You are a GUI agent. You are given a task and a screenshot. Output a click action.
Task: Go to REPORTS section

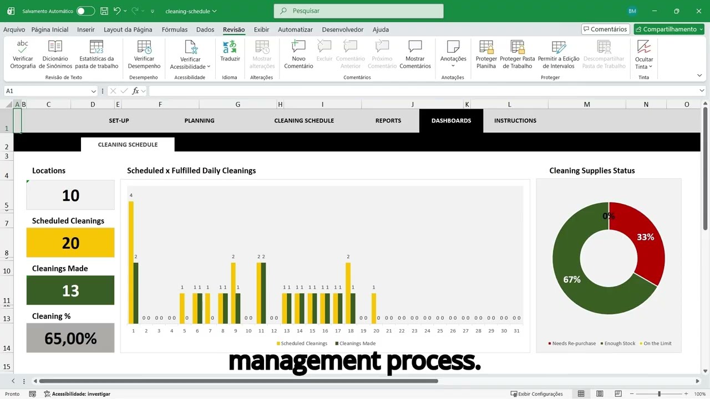pyautogui.click(x=388, y=120)
